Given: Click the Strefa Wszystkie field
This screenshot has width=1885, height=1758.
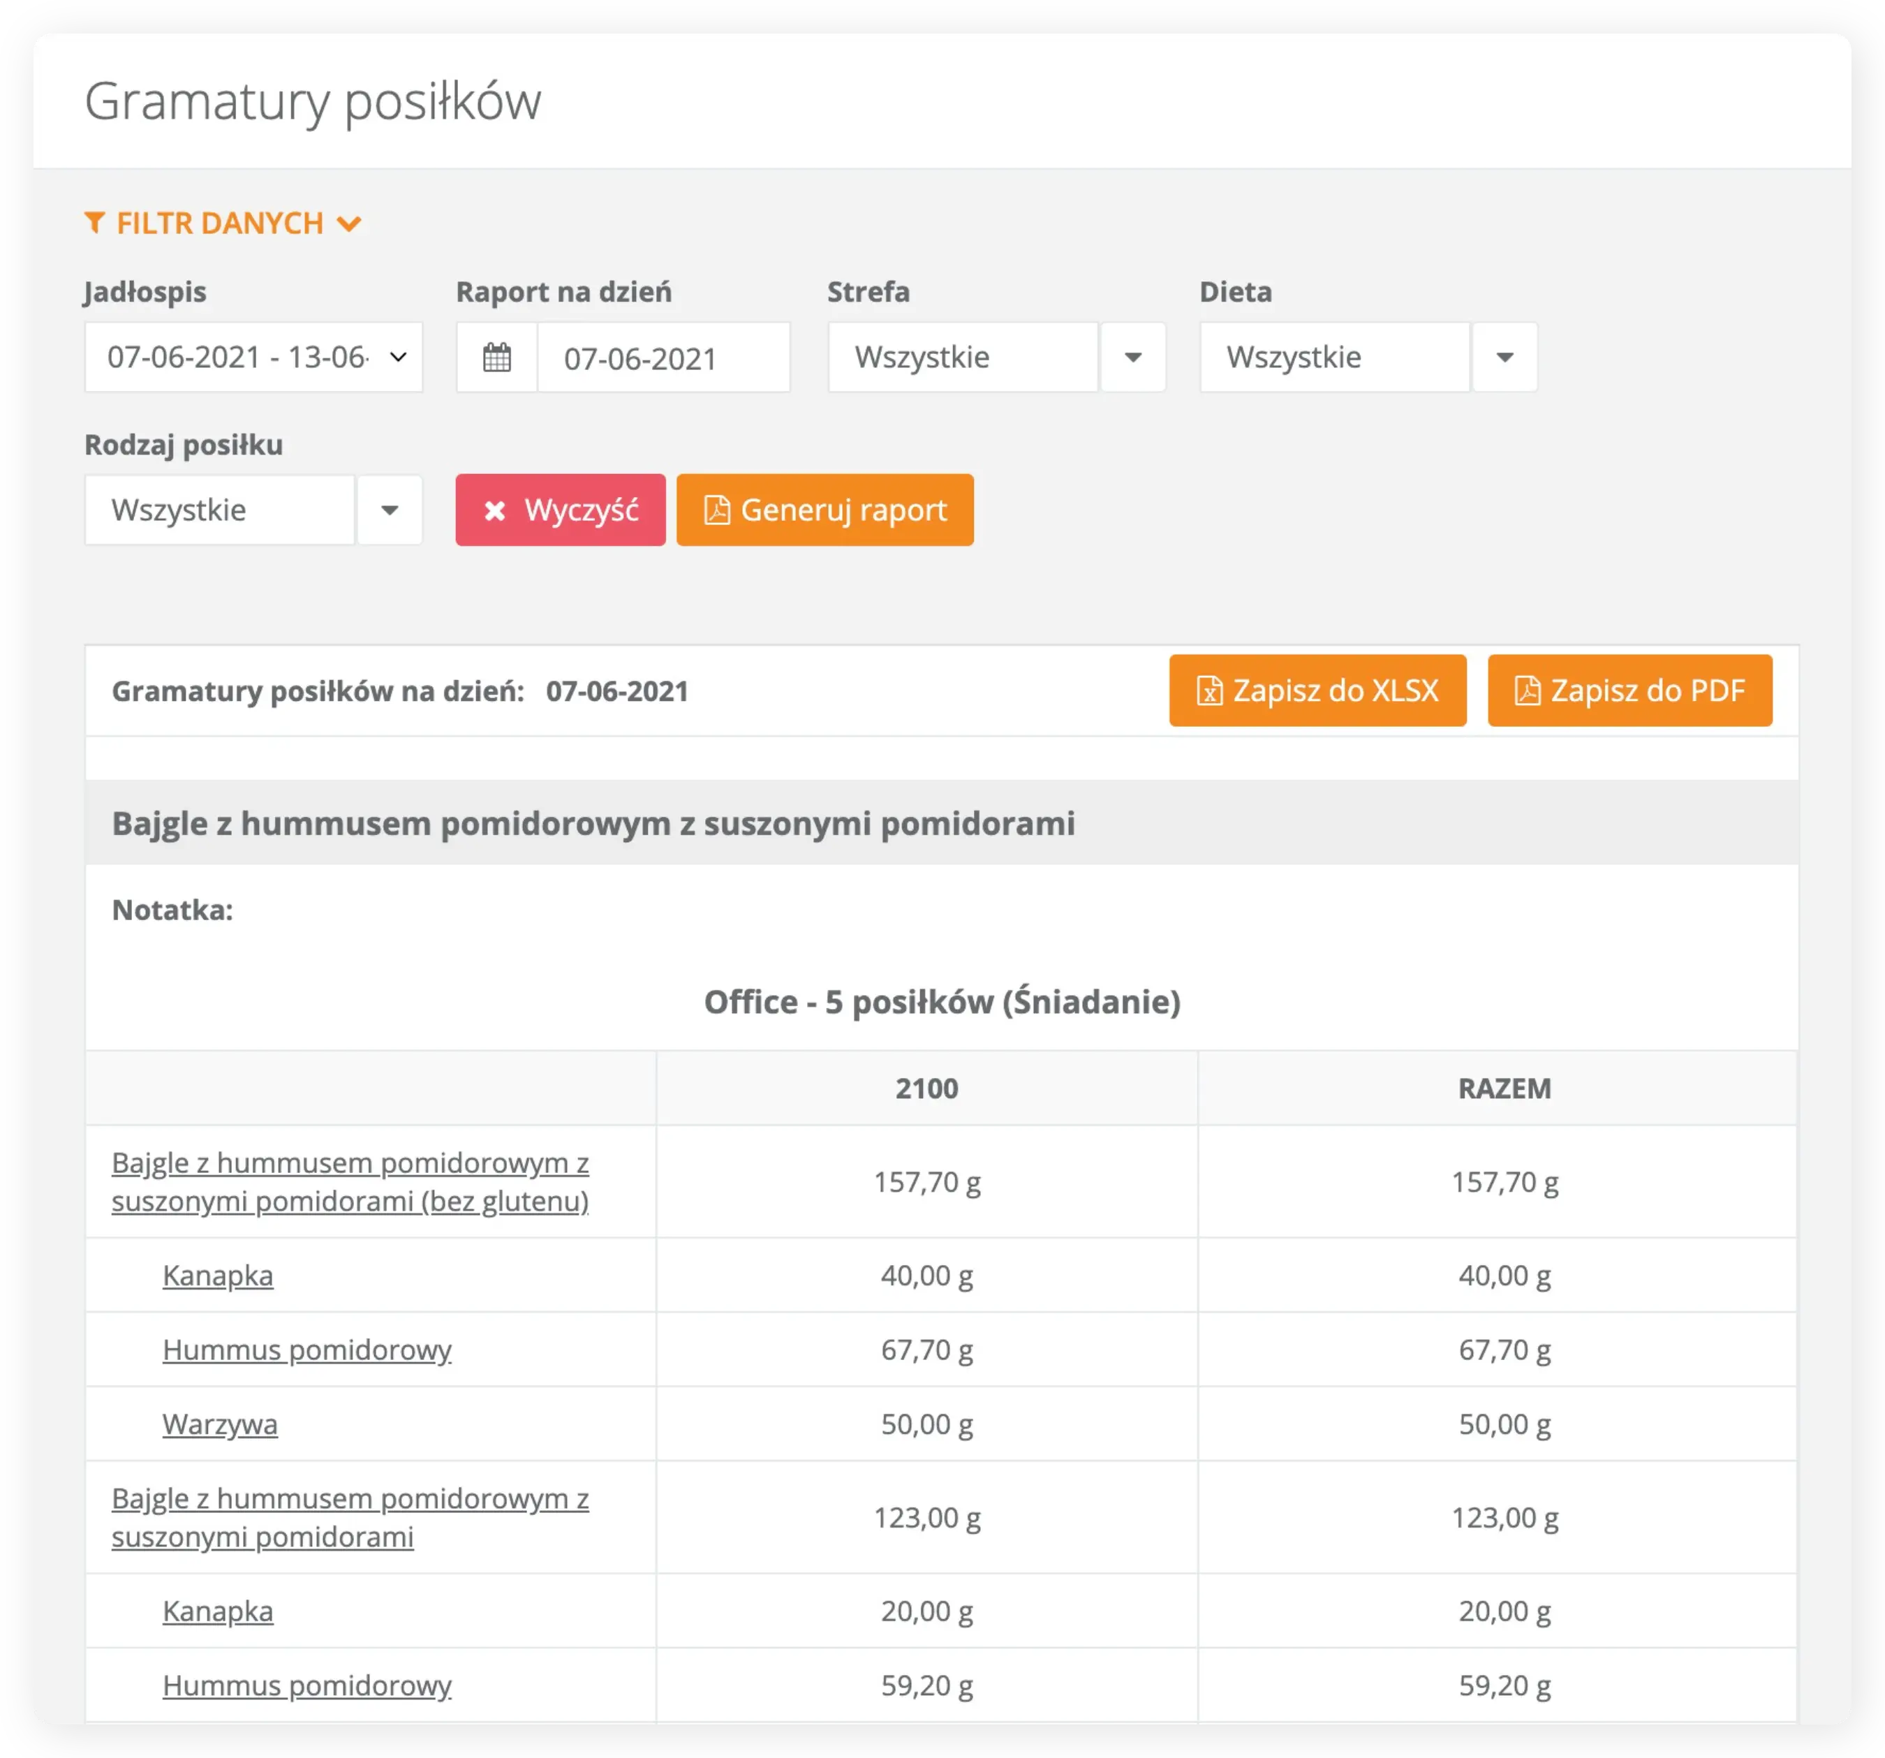Looking at the screenshot, I should tap(963, 357).
